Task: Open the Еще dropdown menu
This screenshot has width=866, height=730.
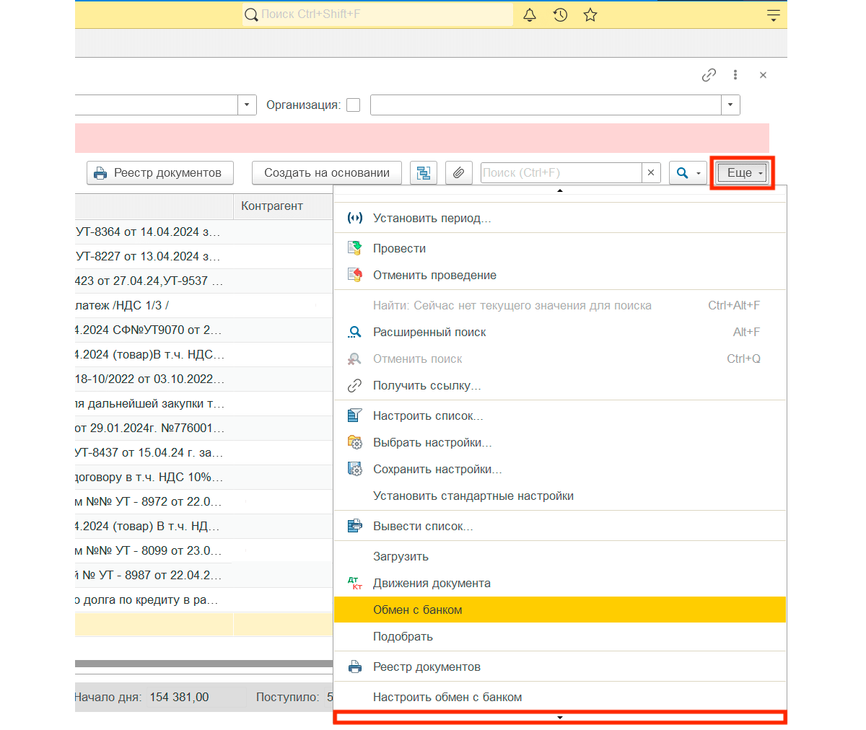Action: (x=743, y=173)
